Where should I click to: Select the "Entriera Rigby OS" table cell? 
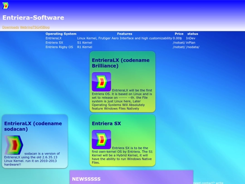(59, 47)
